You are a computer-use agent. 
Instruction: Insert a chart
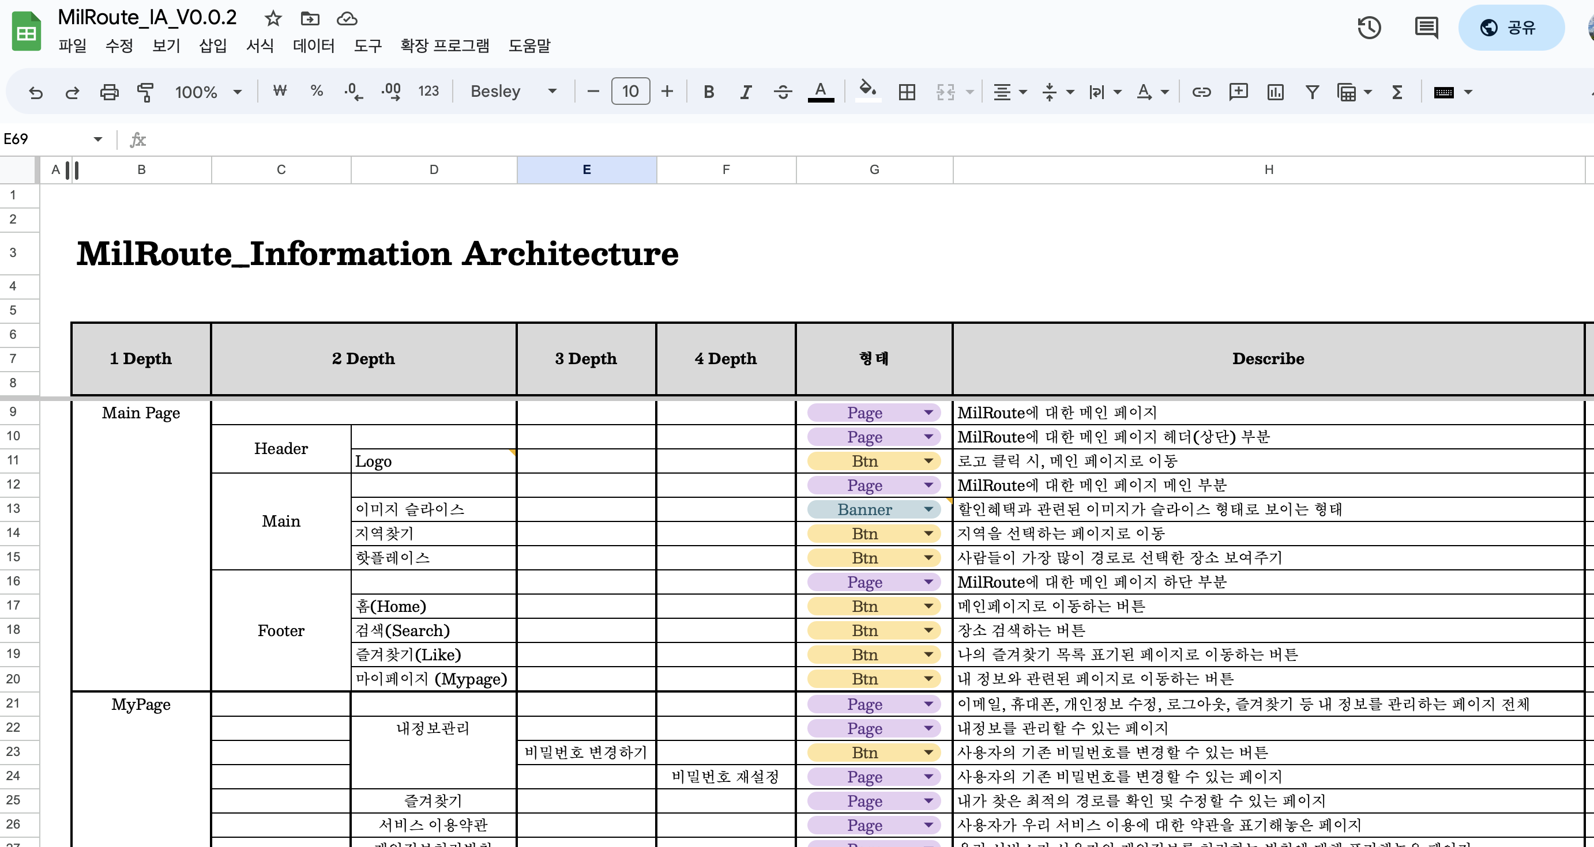(1276, 92)
